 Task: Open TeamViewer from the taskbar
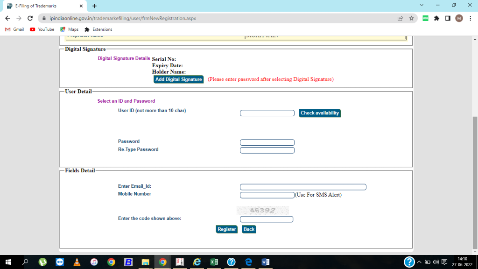pos(60,262)
